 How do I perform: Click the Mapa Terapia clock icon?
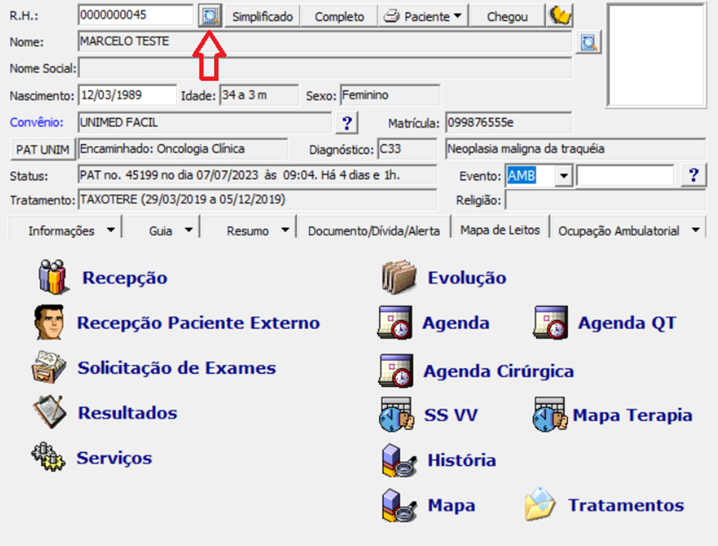tap(549, 415)
